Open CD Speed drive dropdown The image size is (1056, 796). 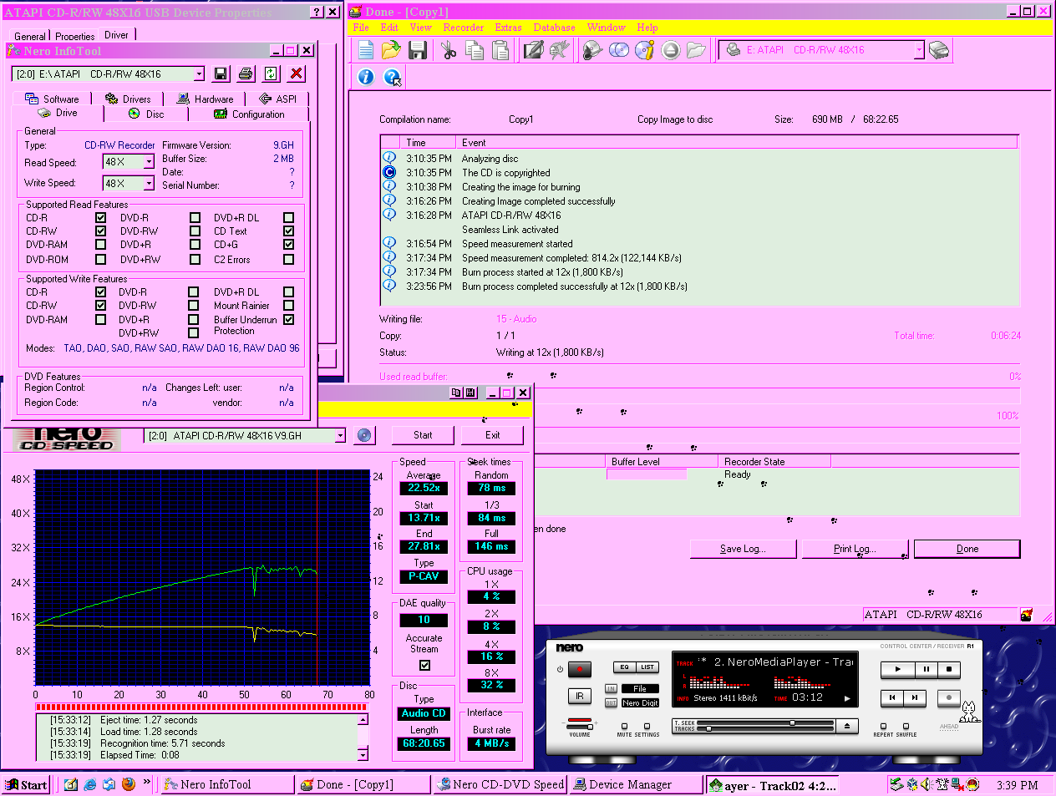coord(340,436)
